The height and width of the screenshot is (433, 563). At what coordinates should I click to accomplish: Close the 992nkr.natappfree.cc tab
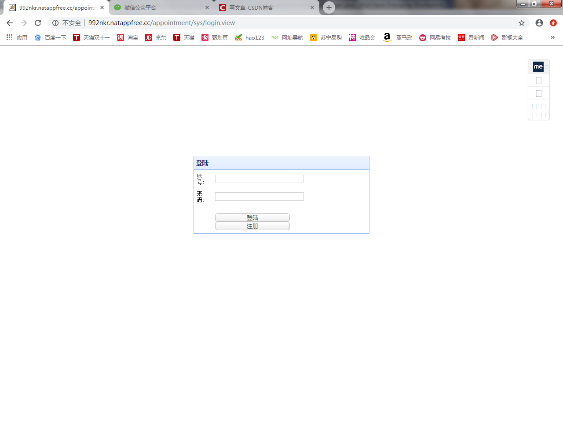[x=102, y=7]
